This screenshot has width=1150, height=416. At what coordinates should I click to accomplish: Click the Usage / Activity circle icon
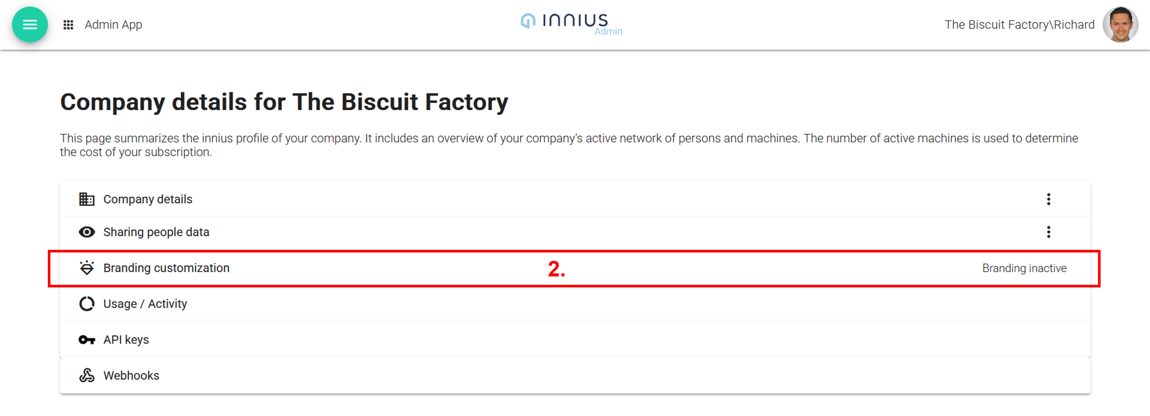[87, 304]
